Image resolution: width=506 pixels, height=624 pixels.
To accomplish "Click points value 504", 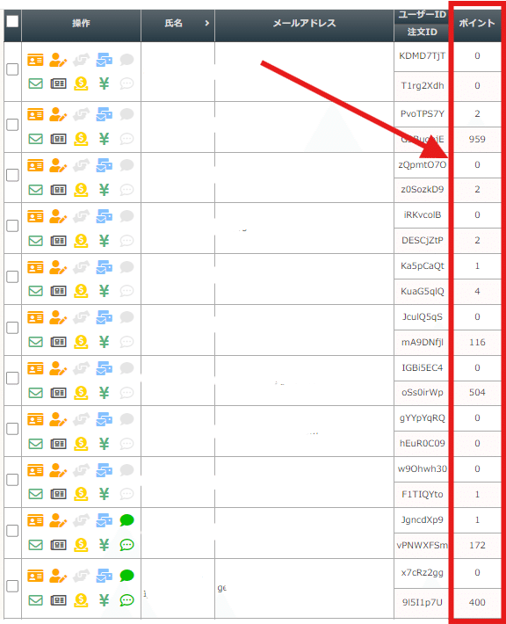I will (477, 392).
